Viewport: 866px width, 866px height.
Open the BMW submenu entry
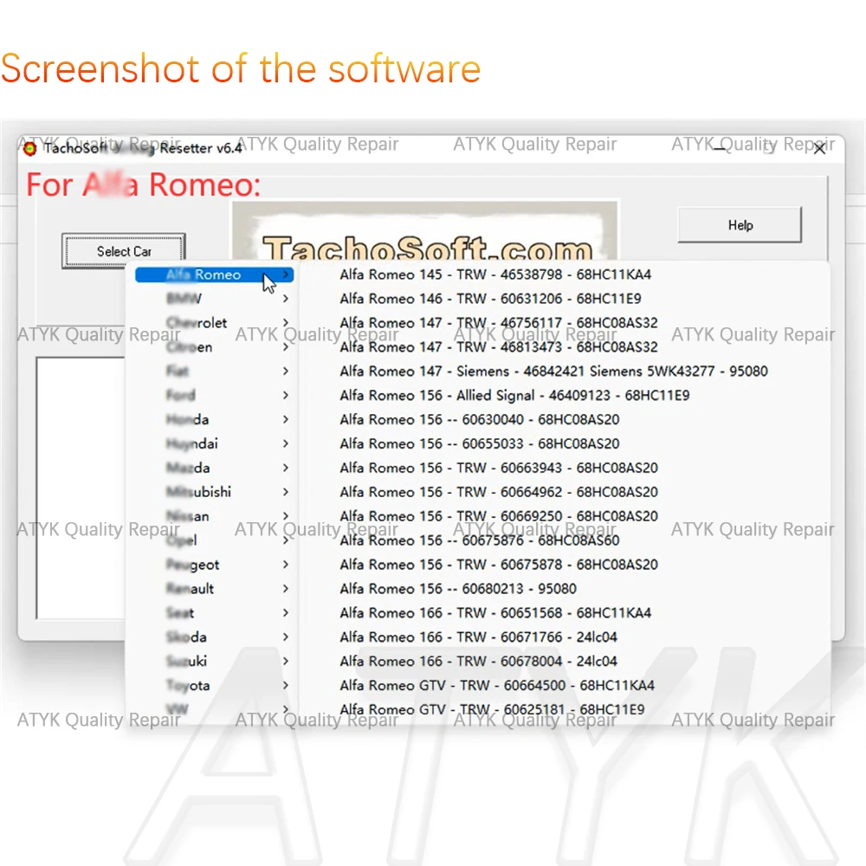214,299
